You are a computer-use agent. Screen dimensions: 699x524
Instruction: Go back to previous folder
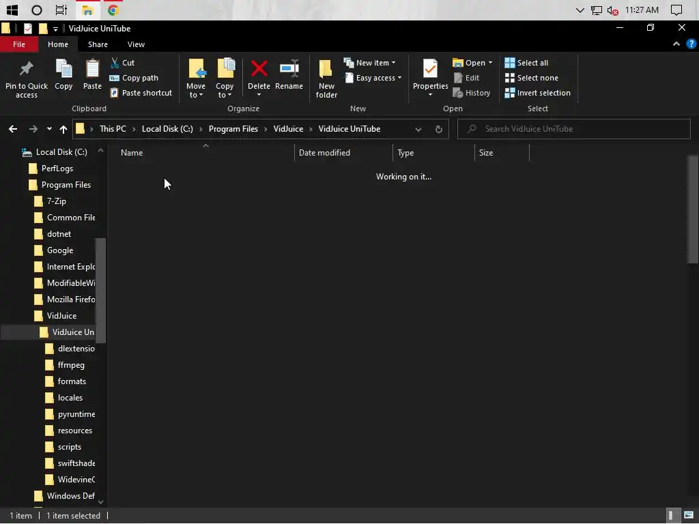click(x=13, y=129)
